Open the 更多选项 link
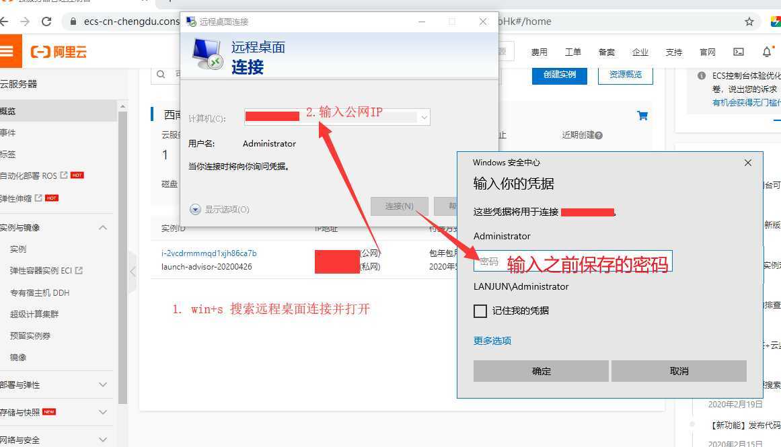 pyautogui.click(x=492, y=341)
